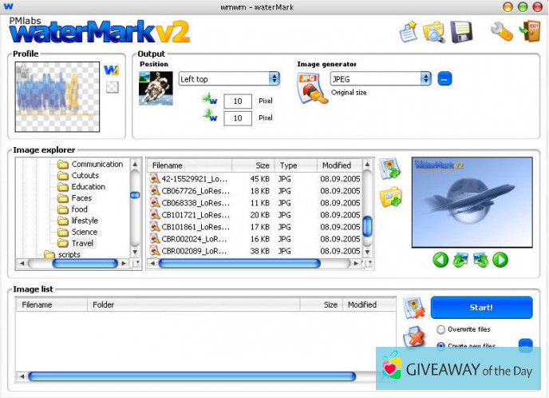The image size is (549, 398).
Task: Click the exit door icon
Action: point(527,32)
